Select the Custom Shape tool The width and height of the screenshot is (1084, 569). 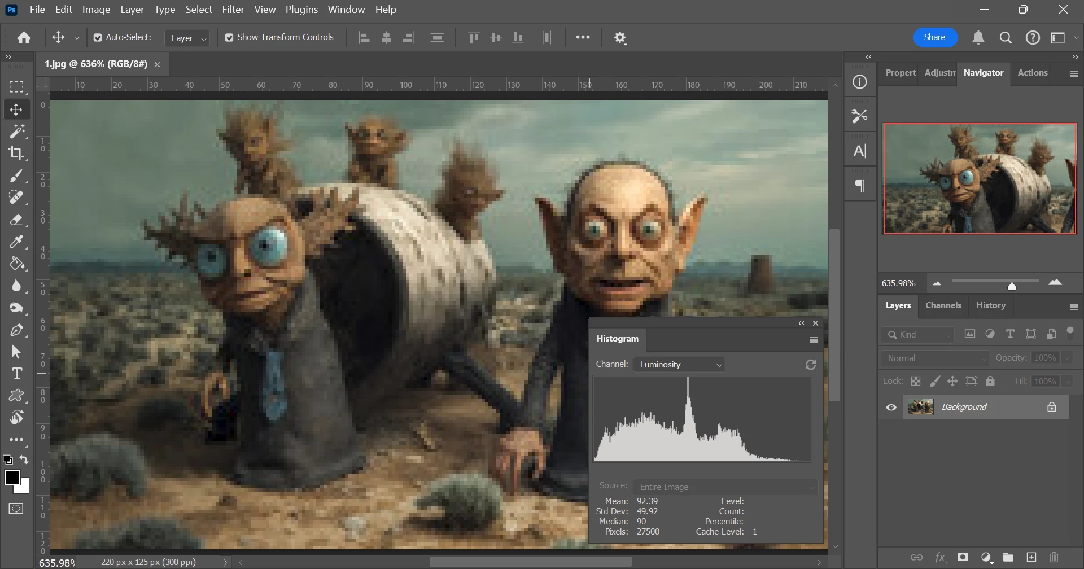[16, 396]
